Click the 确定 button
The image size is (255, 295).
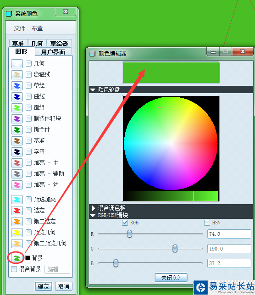[x=44, y=286]
